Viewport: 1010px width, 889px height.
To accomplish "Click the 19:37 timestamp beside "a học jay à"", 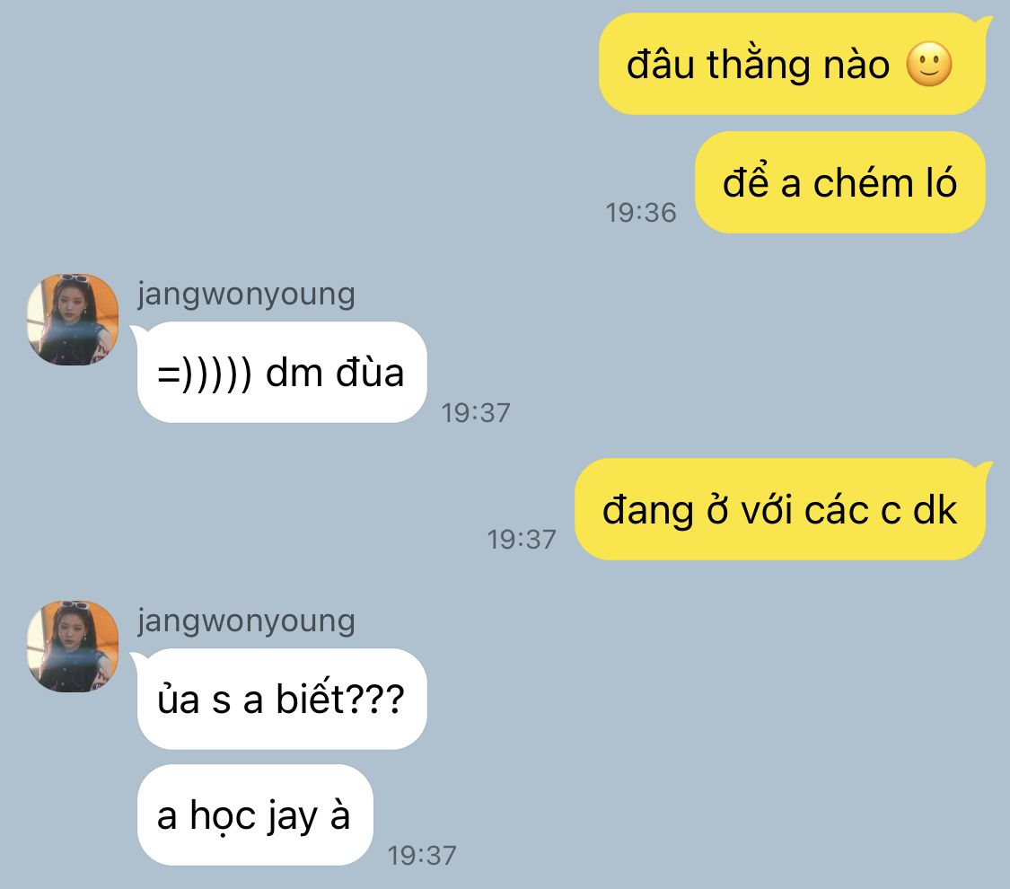I will point(422,856).
